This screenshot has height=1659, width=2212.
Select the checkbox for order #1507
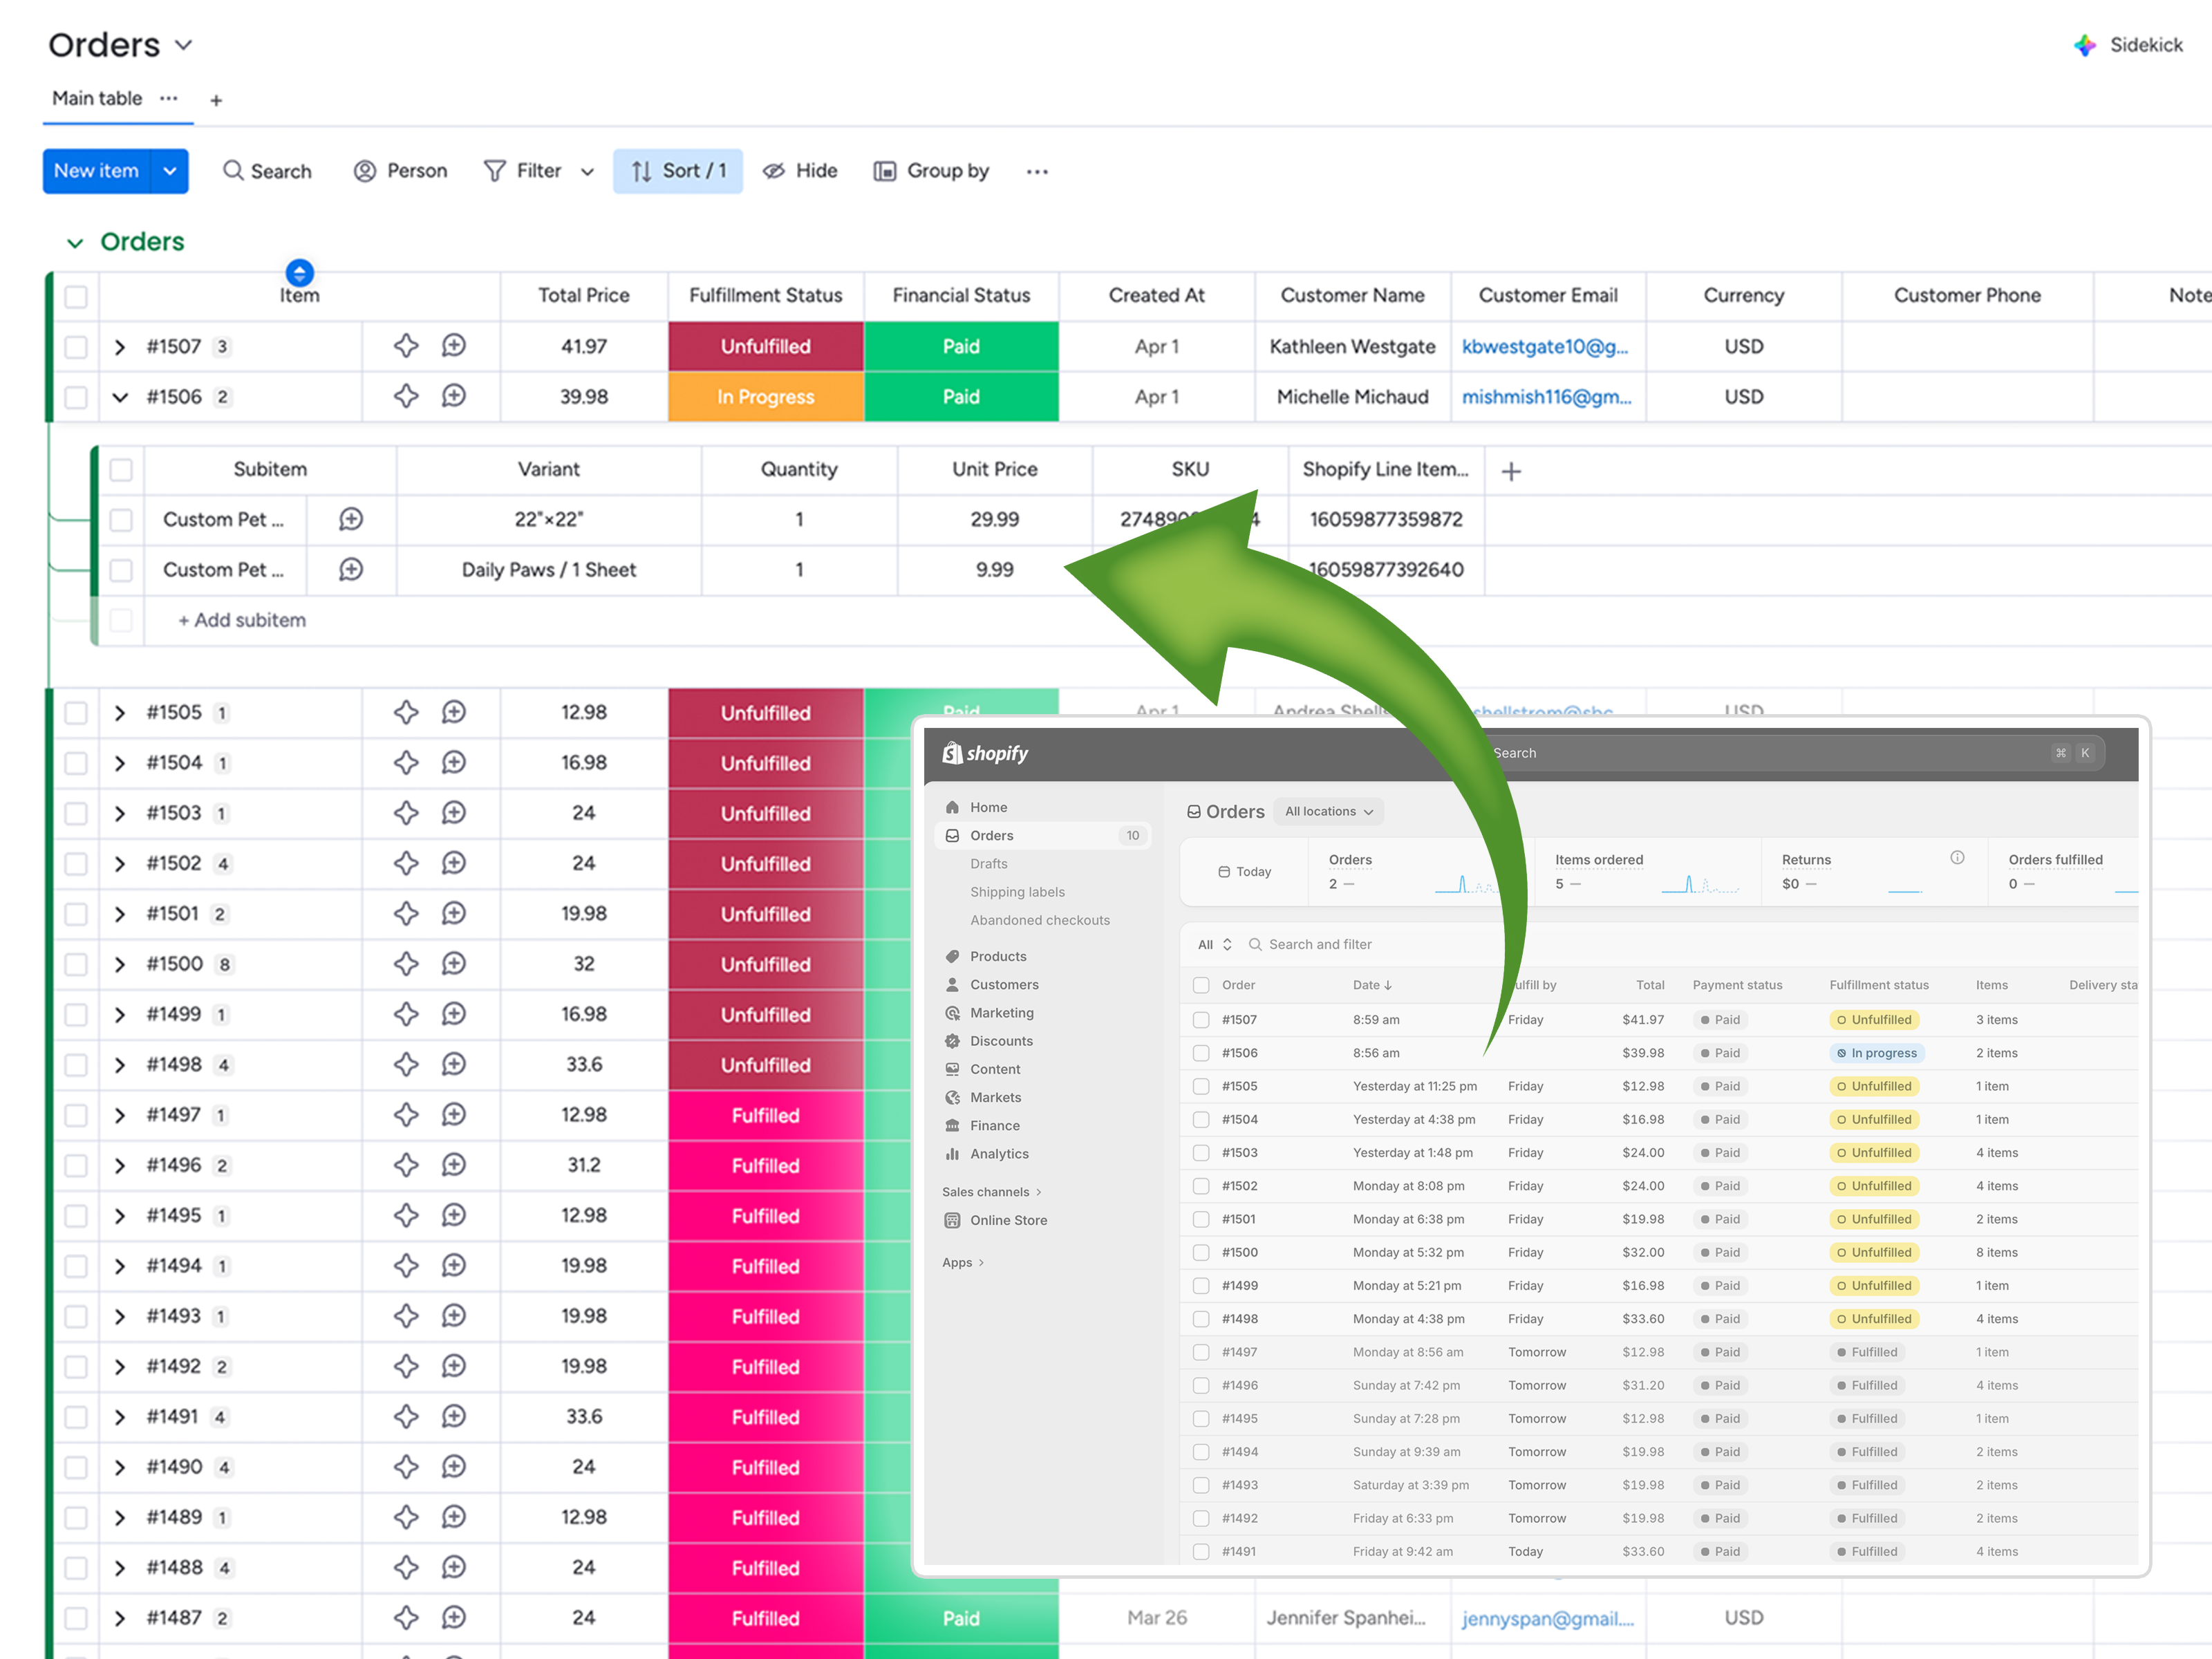[x=76, y=347]
